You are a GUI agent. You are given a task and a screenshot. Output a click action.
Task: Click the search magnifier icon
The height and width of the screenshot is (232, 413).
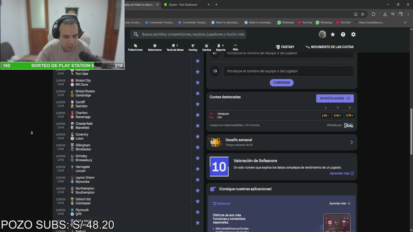pos(136,34)
